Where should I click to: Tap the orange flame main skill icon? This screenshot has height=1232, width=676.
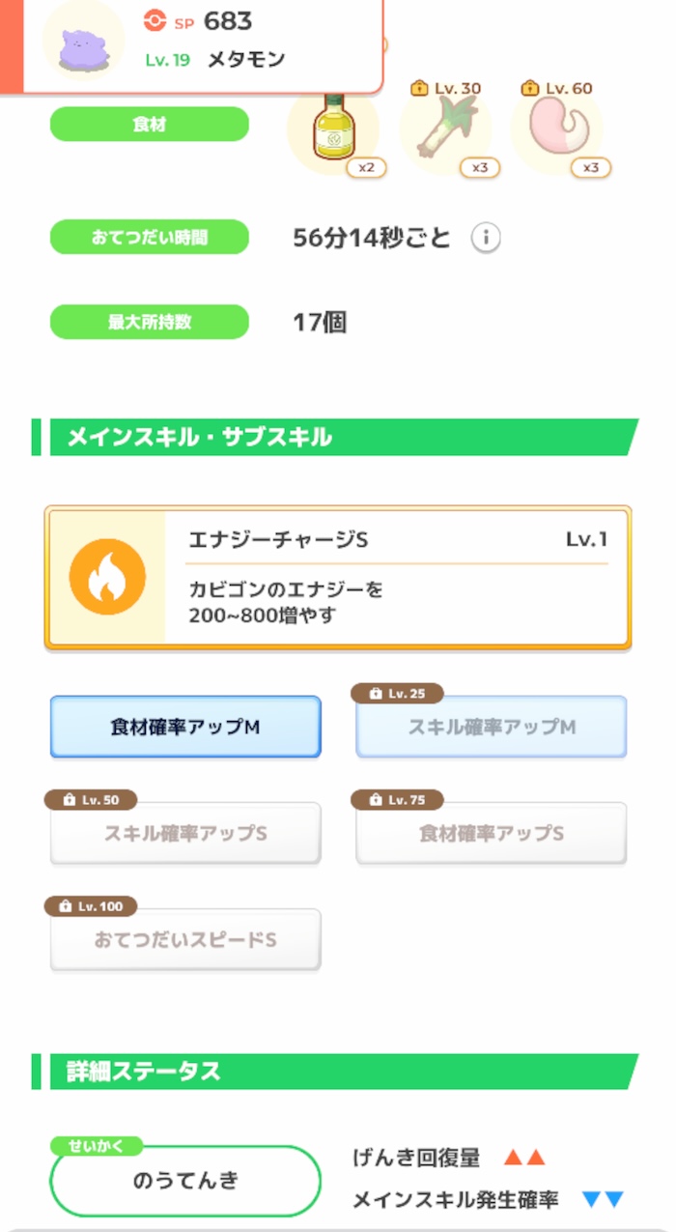[x=107, y=575]
